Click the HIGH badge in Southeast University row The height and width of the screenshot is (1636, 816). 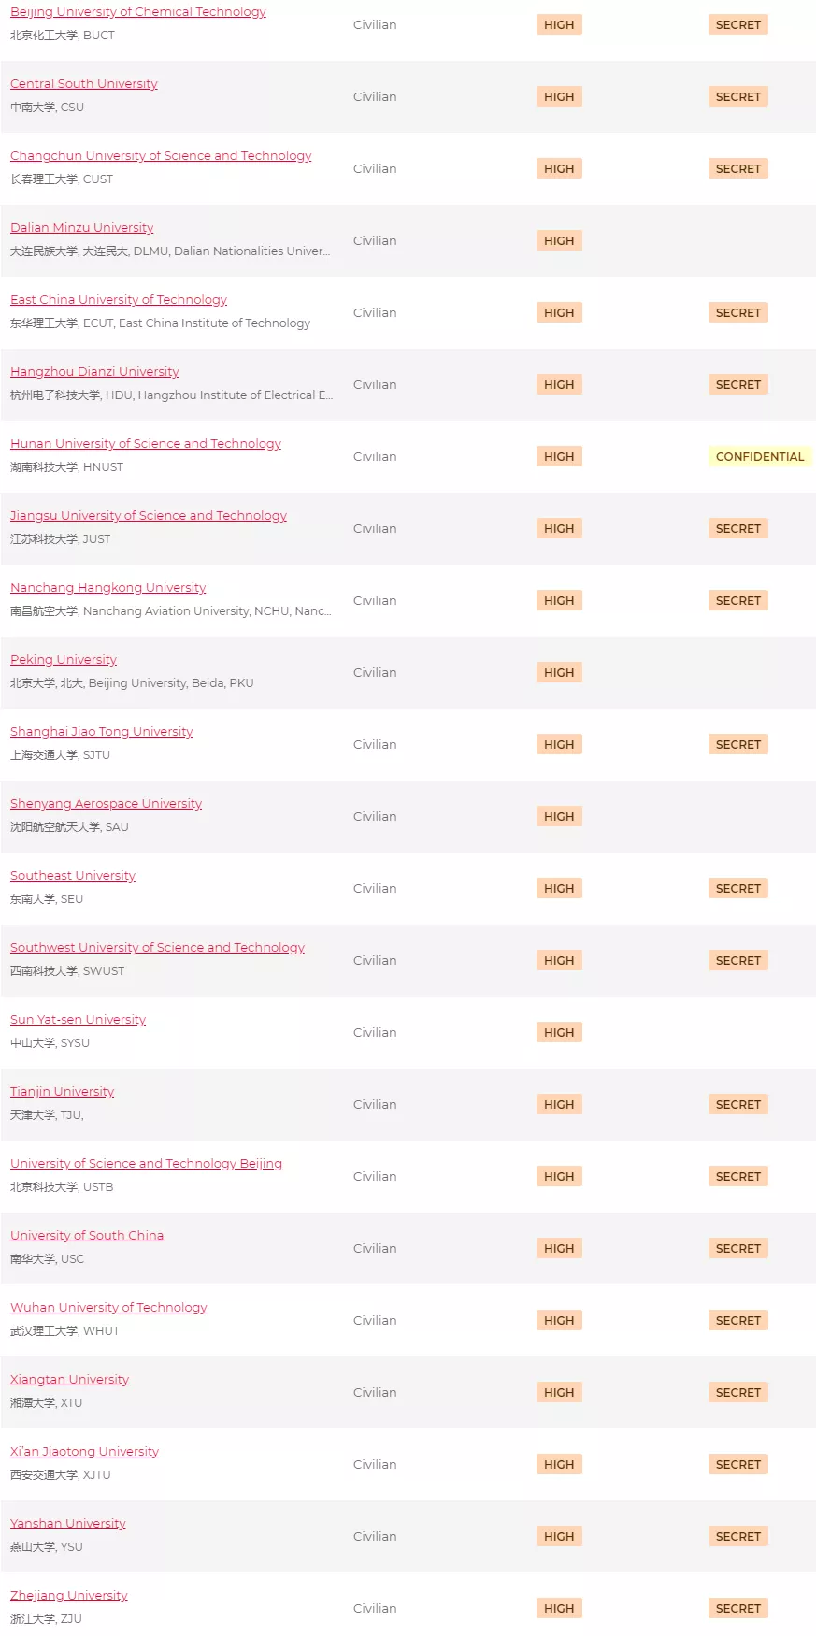point(559,888)
